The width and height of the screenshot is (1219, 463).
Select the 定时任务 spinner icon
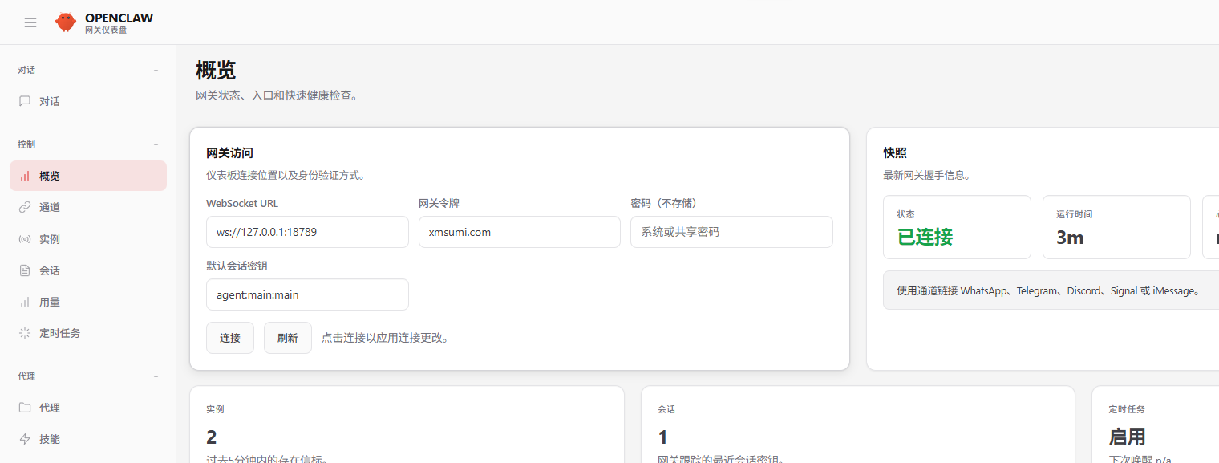pyautogui.click(x=25, y=333)
